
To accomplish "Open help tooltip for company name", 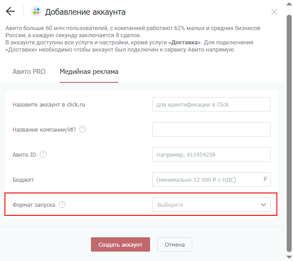I will click(x=82, y=129).
